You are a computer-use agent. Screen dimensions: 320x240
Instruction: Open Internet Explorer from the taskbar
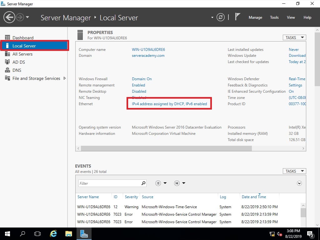click(53, 233)
